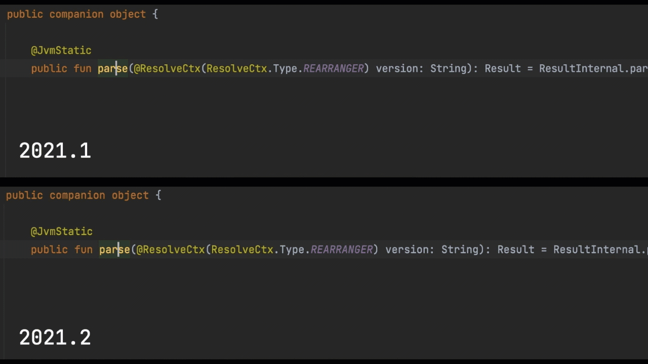
Task: Click the 2021.2 version label
Action: (55, 337)
